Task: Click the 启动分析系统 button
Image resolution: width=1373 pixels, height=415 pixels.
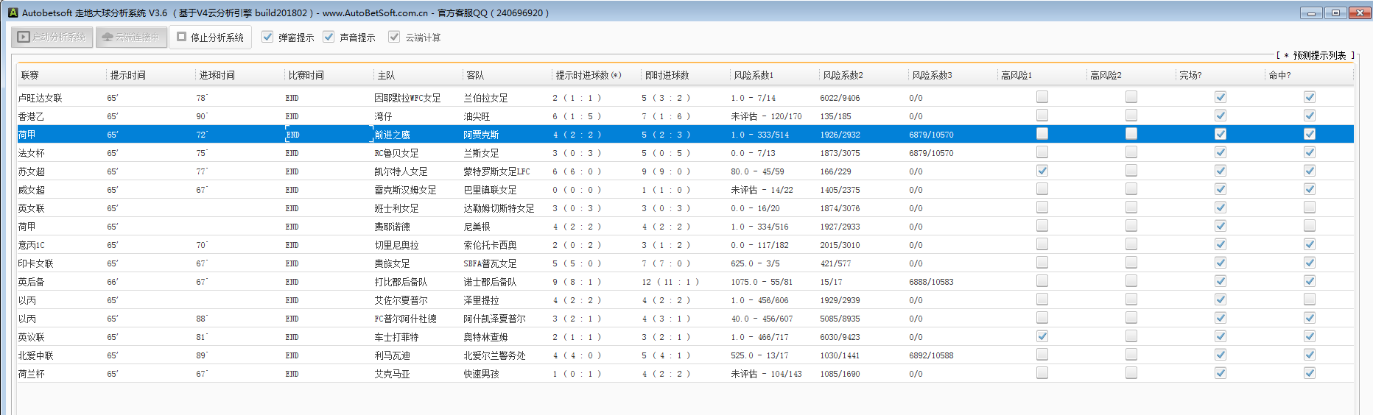Action: click(x=52, y=37)
